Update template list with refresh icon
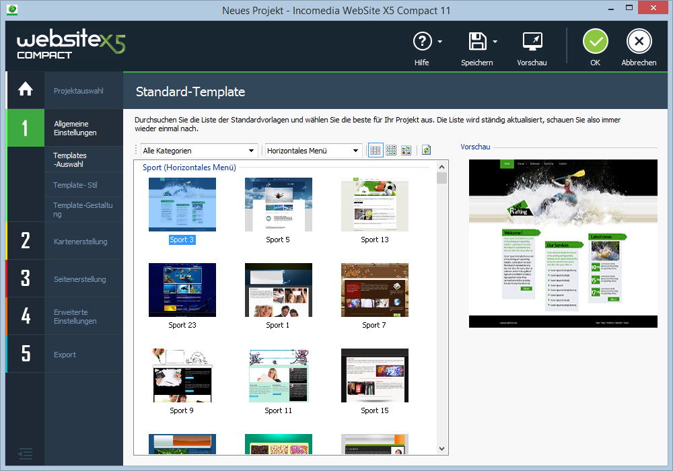The width and height of the screenshot is (673, 471). [x=426, y=150]
